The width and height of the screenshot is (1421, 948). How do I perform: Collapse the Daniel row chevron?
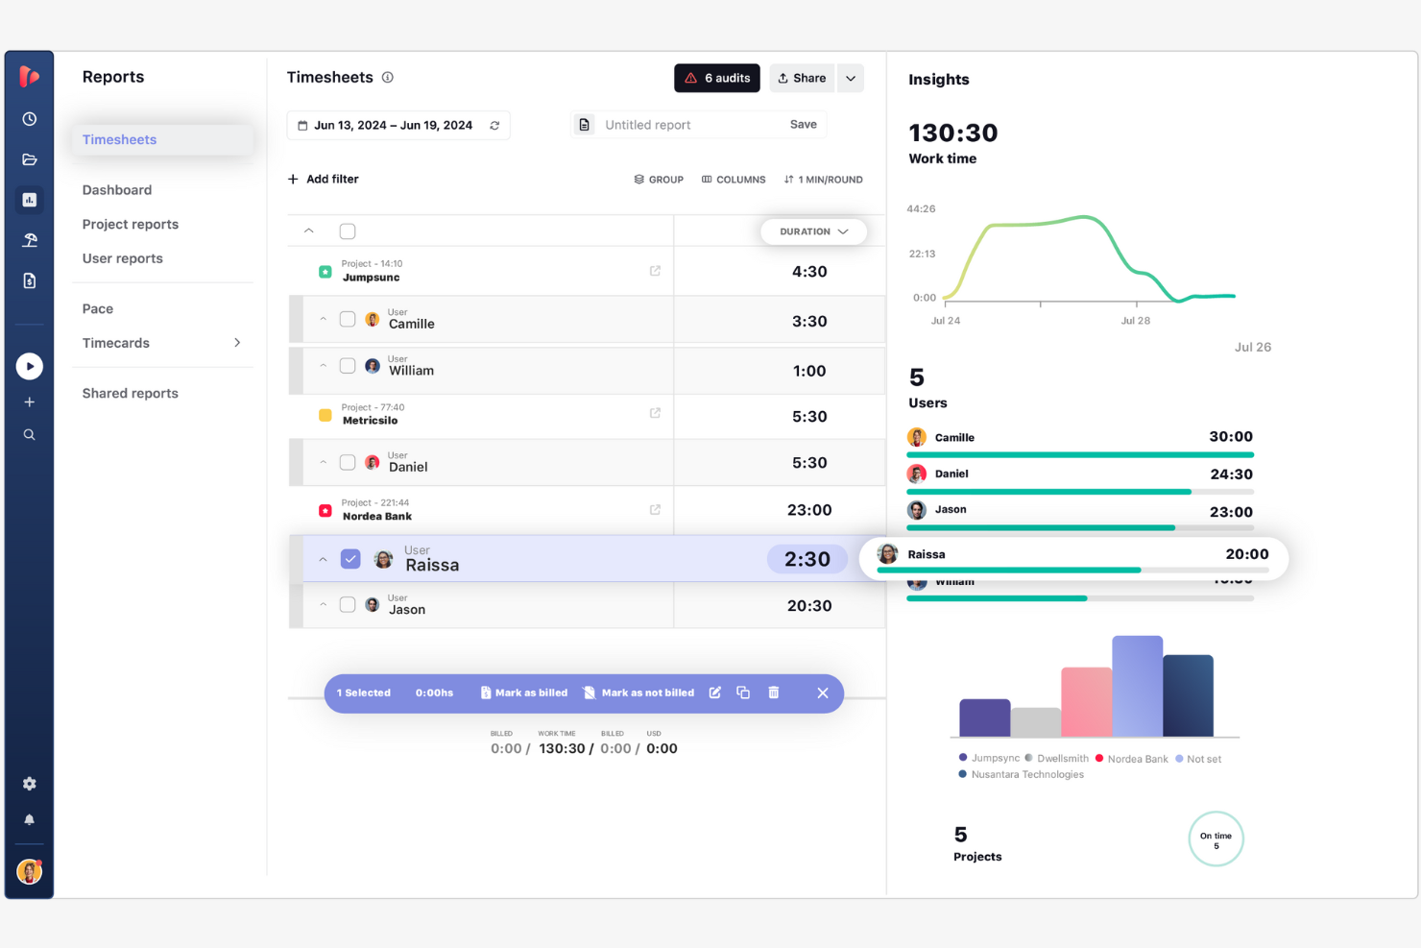coord(323,462)
